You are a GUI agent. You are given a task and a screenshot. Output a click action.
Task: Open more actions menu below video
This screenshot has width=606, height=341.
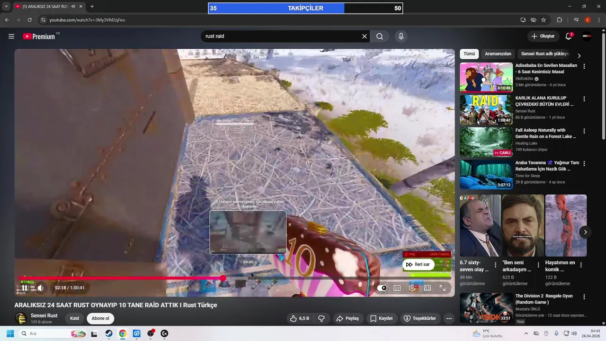point(449,318)
